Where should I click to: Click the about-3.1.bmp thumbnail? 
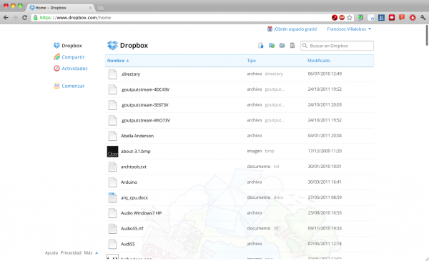(112, 152)
